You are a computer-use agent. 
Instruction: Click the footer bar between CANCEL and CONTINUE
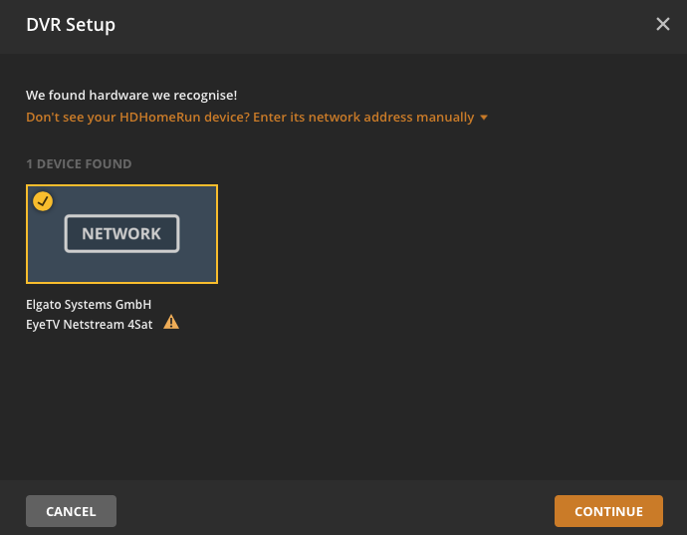click(334, 510)
